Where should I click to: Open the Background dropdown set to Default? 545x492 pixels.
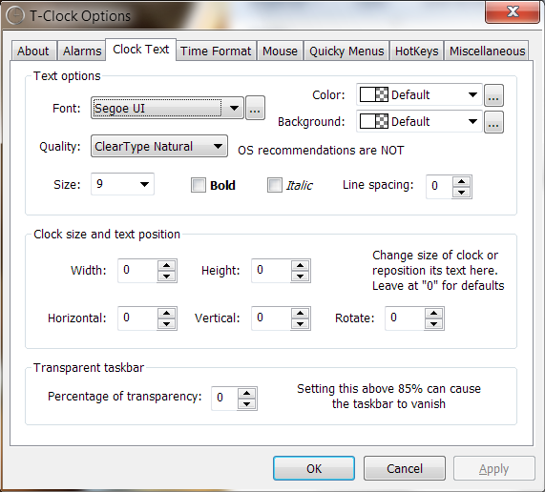[x=419, y=121]
